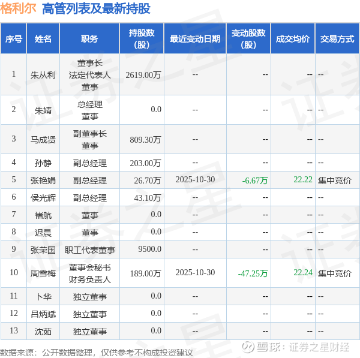Click the company name 格利尔
The image size is (360, 358).
(x=18, y=8)
